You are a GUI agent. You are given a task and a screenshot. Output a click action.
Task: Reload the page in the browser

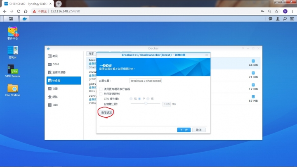pyautogui.click(x=19, y=11)
